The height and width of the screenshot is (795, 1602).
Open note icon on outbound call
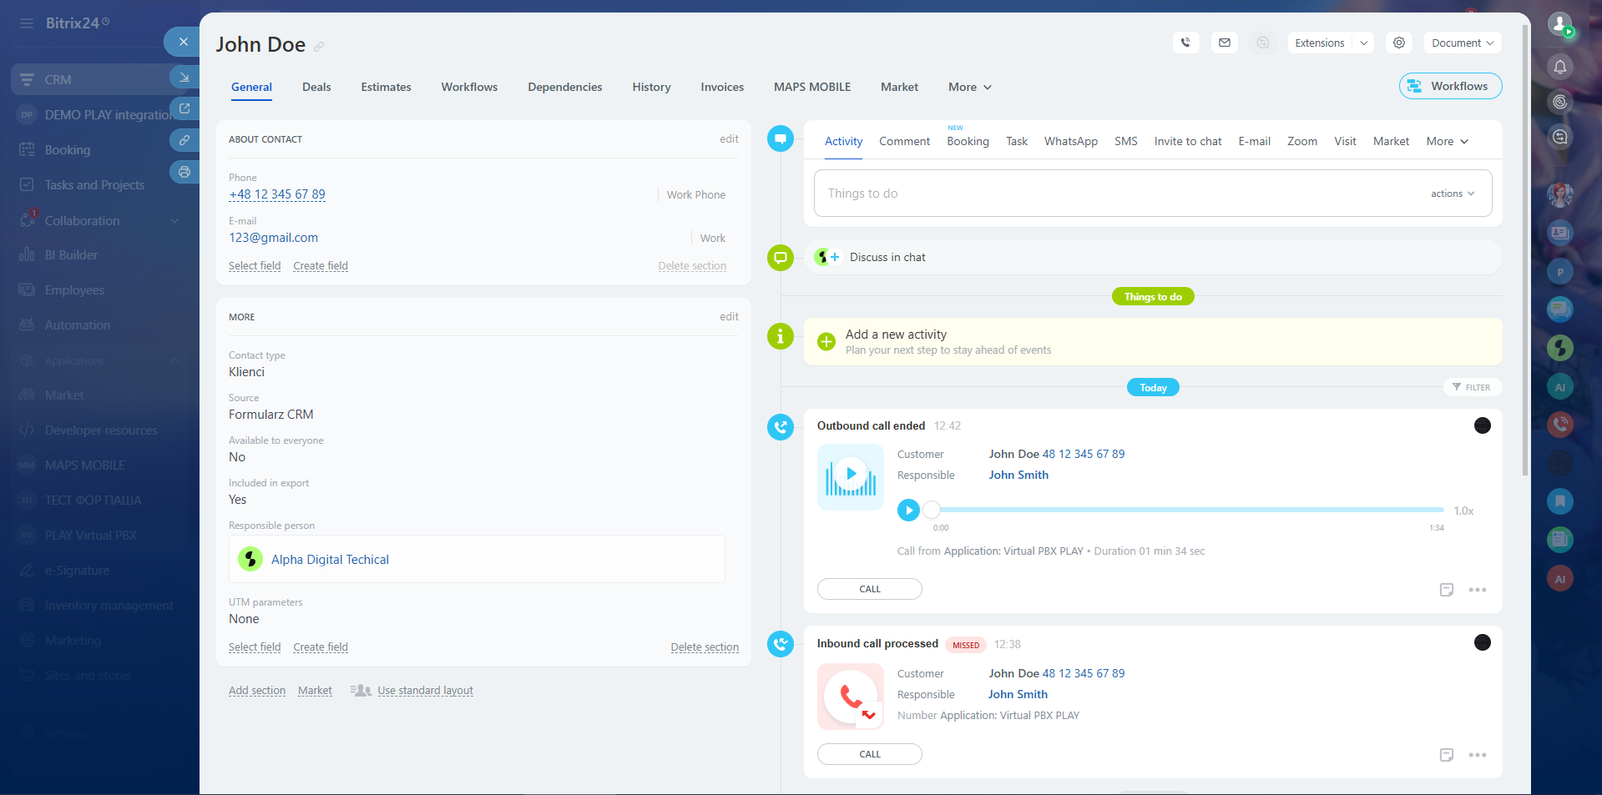(x=1446, y=590)
